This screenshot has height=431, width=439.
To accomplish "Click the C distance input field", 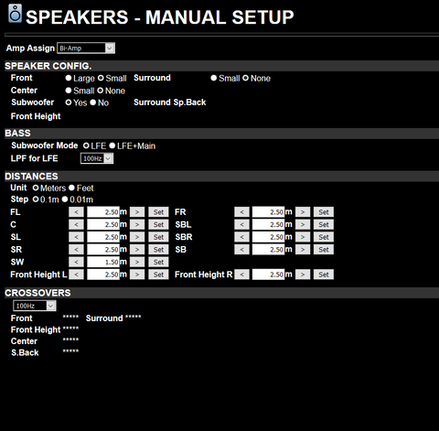I will coord(103,224).
